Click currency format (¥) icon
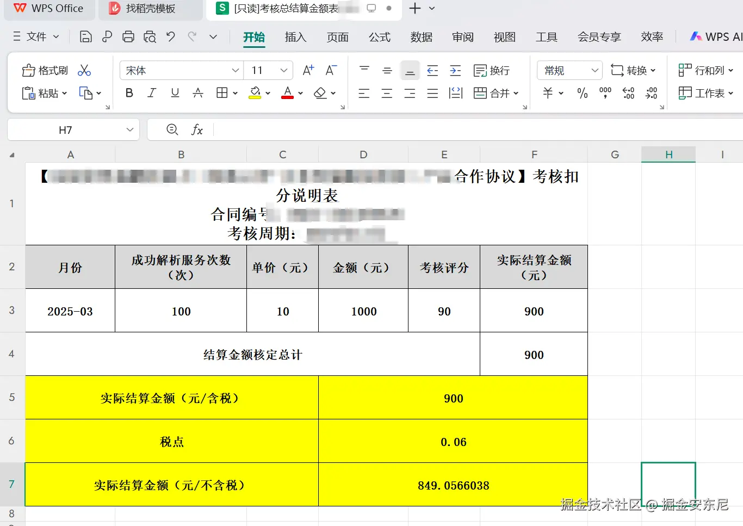Image resolution: width=743 pixels, height=526 pixels. [x=548, y=93]
